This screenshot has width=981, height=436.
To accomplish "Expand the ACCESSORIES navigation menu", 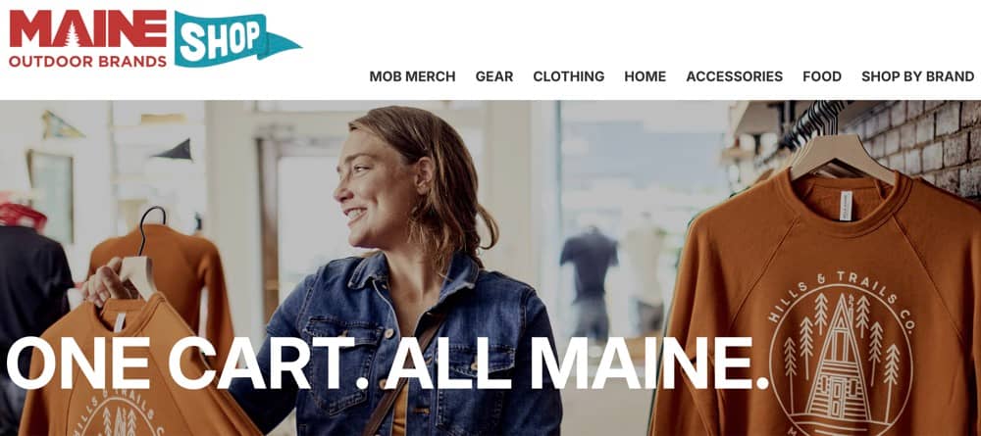I will click(735, 76).
